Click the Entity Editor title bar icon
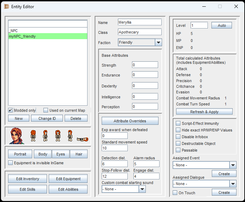The width and height of the screenshot is (245, 202). click(6, 6)
